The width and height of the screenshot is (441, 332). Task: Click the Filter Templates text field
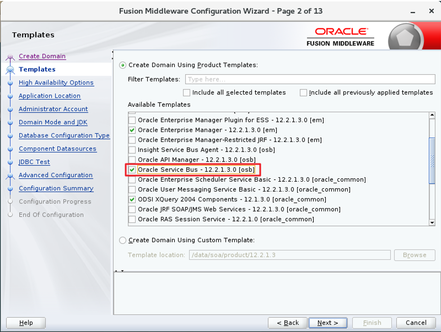pos(310,80)
